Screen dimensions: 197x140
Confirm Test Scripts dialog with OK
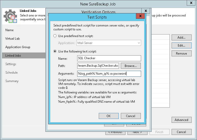109,116
